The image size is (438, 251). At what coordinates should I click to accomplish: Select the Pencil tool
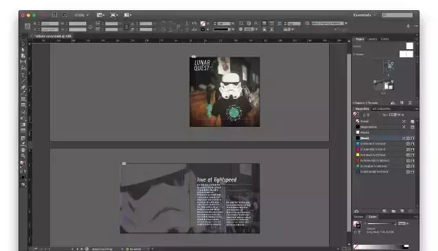[x=23, y=93]
